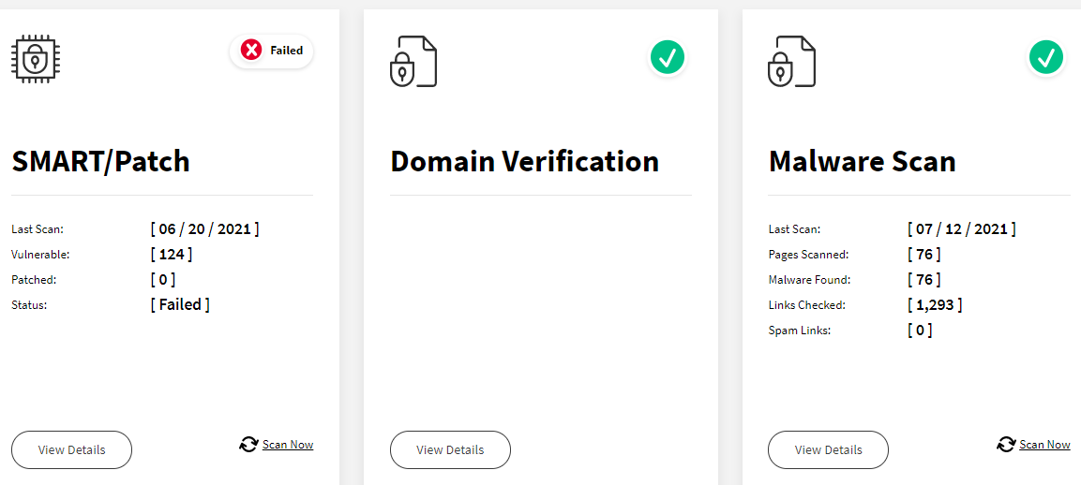Image resolution: width=1081 pixels, height=485 pixels.
Task: Open View Details for Domain Verification
Action: [x=450, y=449]
